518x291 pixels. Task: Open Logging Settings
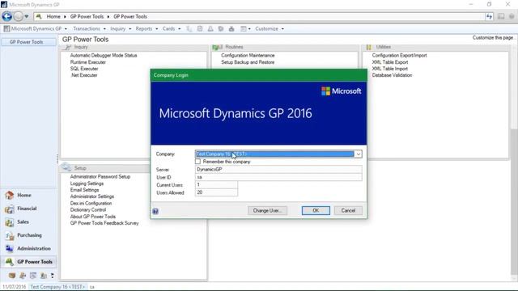(x=87, y=183)
